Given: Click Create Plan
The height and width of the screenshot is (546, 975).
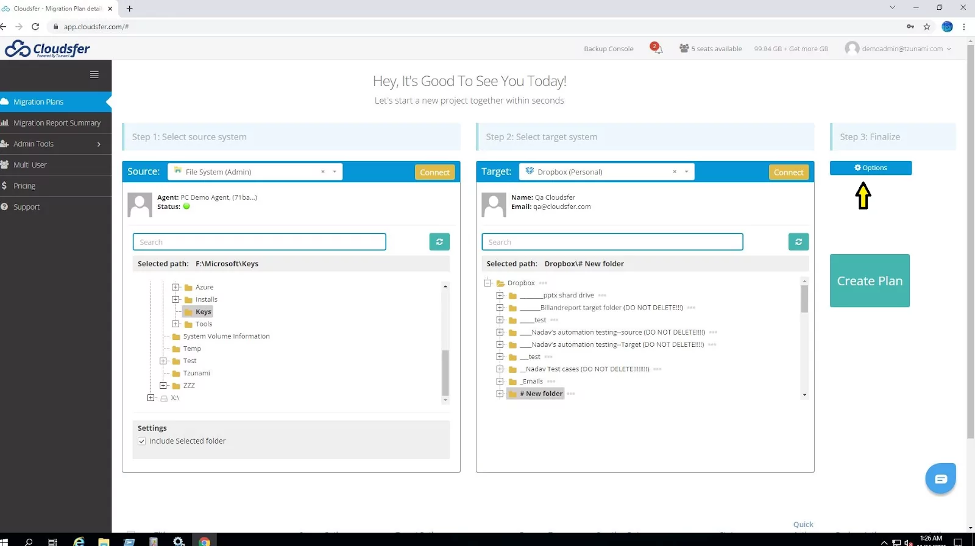Looking at the screenshot, I should (x=870, y=281).
